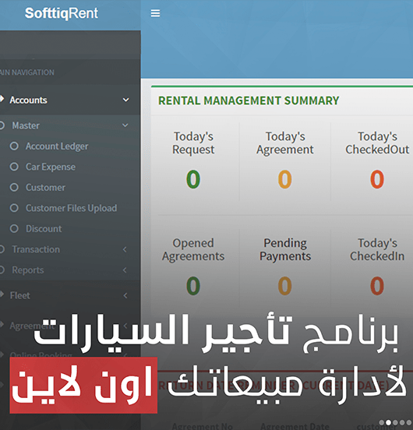
Task: Go to Customer Files Upload page
Action: pyautogui.click(x=72, y=208)
